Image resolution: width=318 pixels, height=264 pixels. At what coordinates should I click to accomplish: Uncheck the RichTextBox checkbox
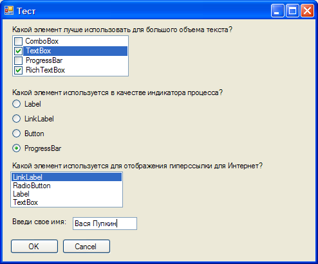click(18, 70)
